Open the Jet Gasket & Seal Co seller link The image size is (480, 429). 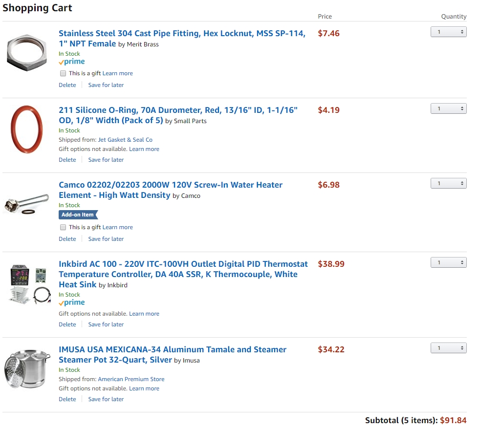125,140
